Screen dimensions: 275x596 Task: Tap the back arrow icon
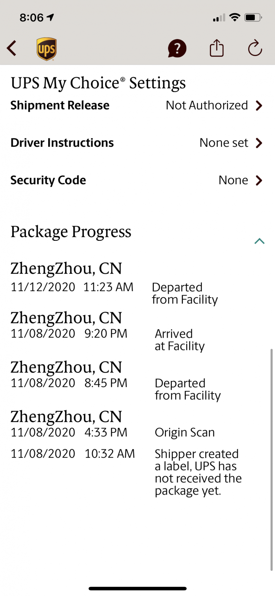12,48
